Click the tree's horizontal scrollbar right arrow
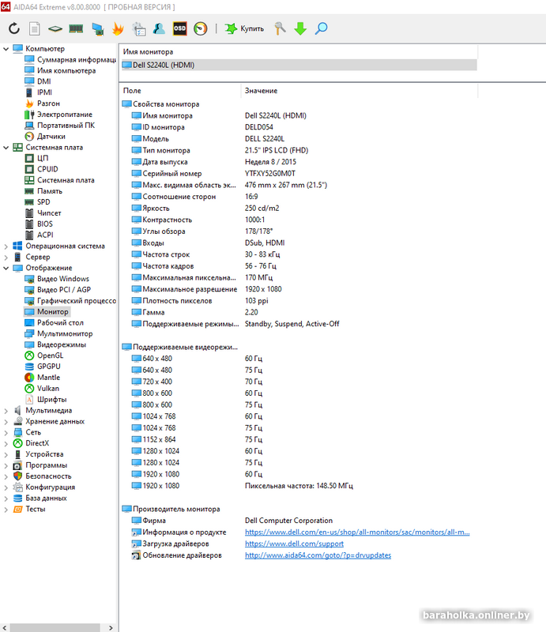Screen dimensions: 546x632 coord(111,628)
